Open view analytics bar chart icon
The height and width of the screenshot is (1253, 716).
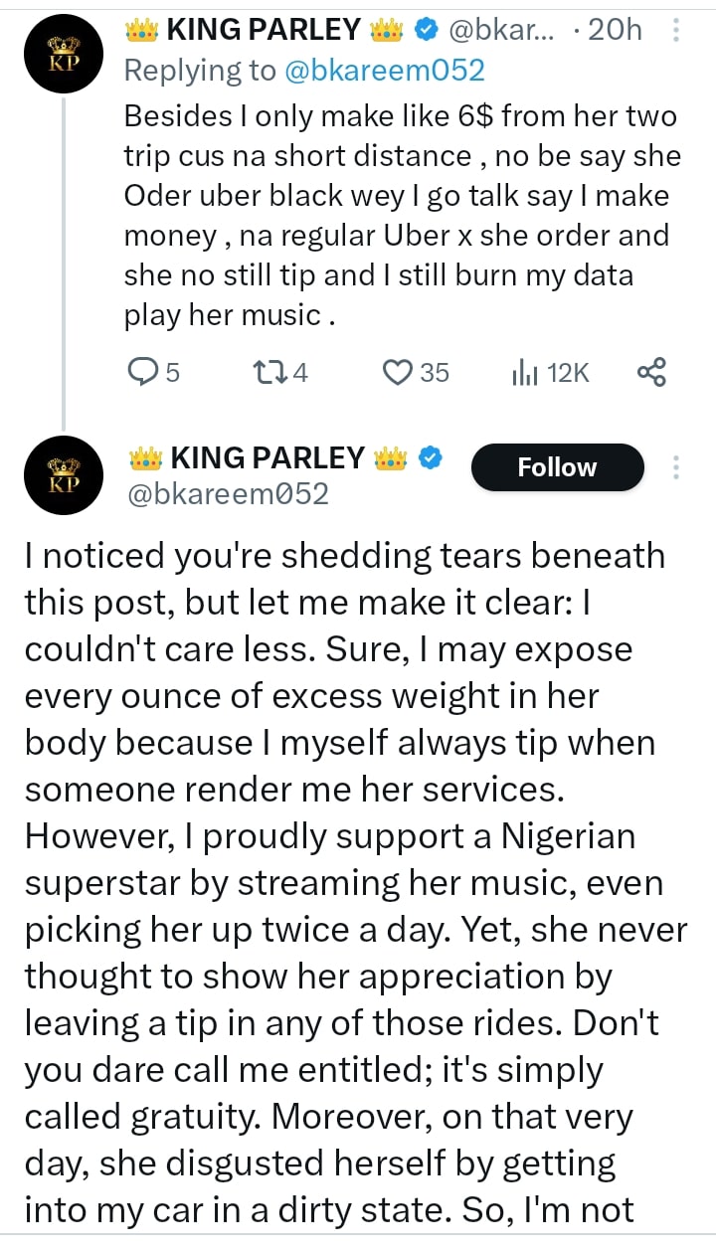tap(523, 373)
